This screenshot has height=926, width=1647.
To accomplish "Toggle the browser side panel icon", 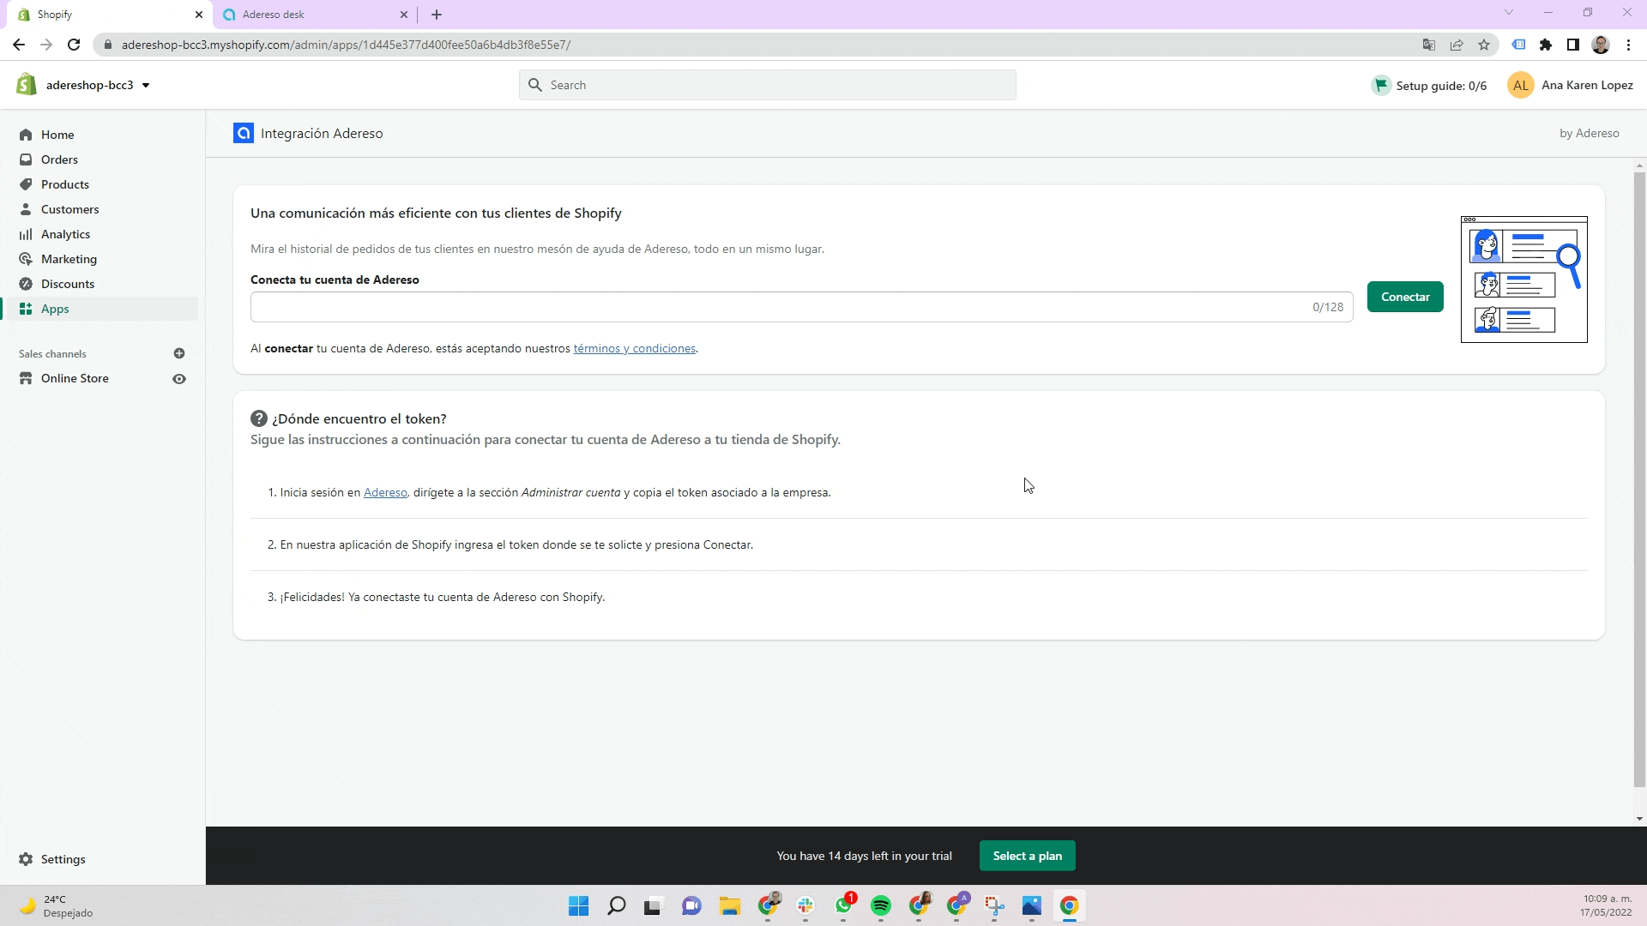I will 1573,45.
